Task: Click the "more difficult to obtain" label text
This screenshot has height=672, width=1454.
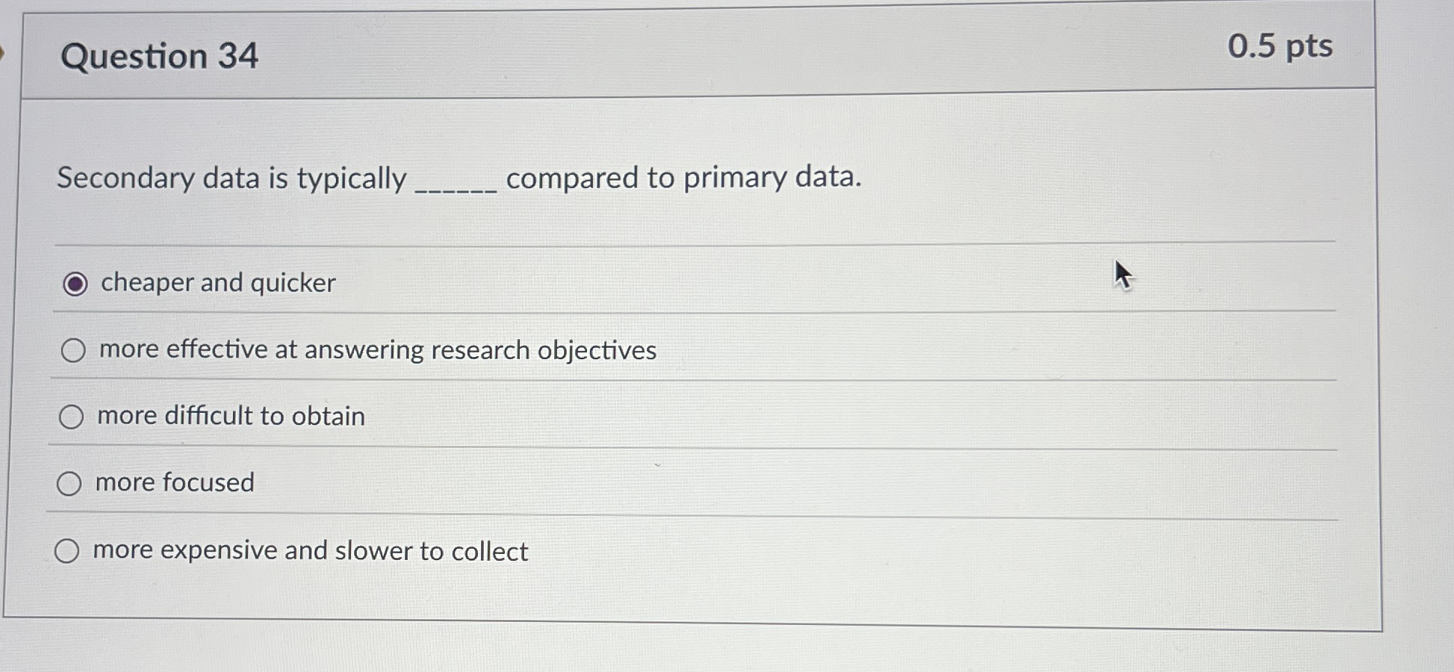Action: [x=229, y=417]
